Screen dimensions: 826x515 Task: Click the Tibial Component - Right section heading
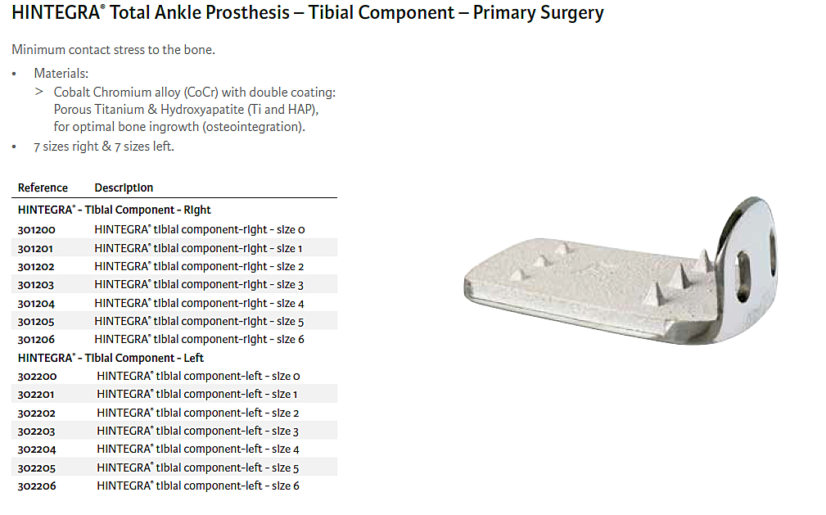115,210
